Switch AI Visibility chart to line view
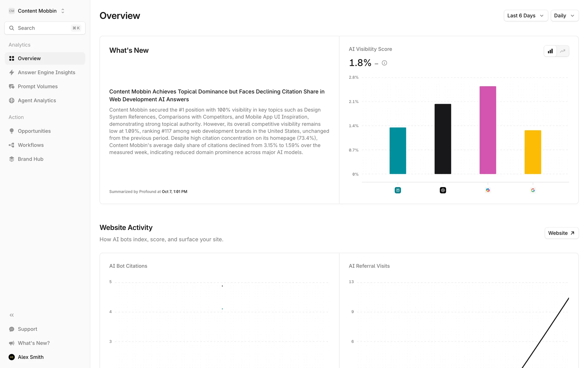Screen dimensions: 588x368 click(563, 51)
